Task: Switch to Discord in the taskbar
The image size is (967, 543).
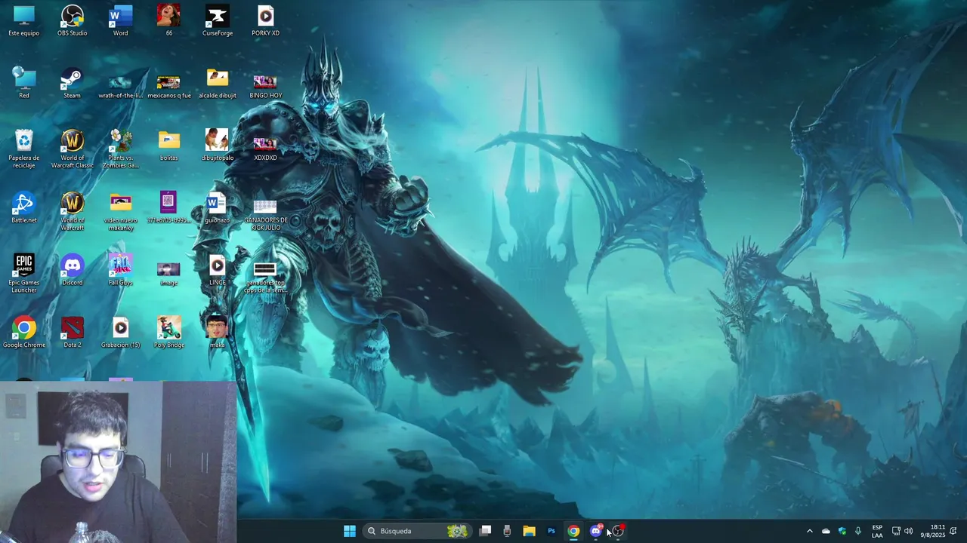Action: click(596, 531)
